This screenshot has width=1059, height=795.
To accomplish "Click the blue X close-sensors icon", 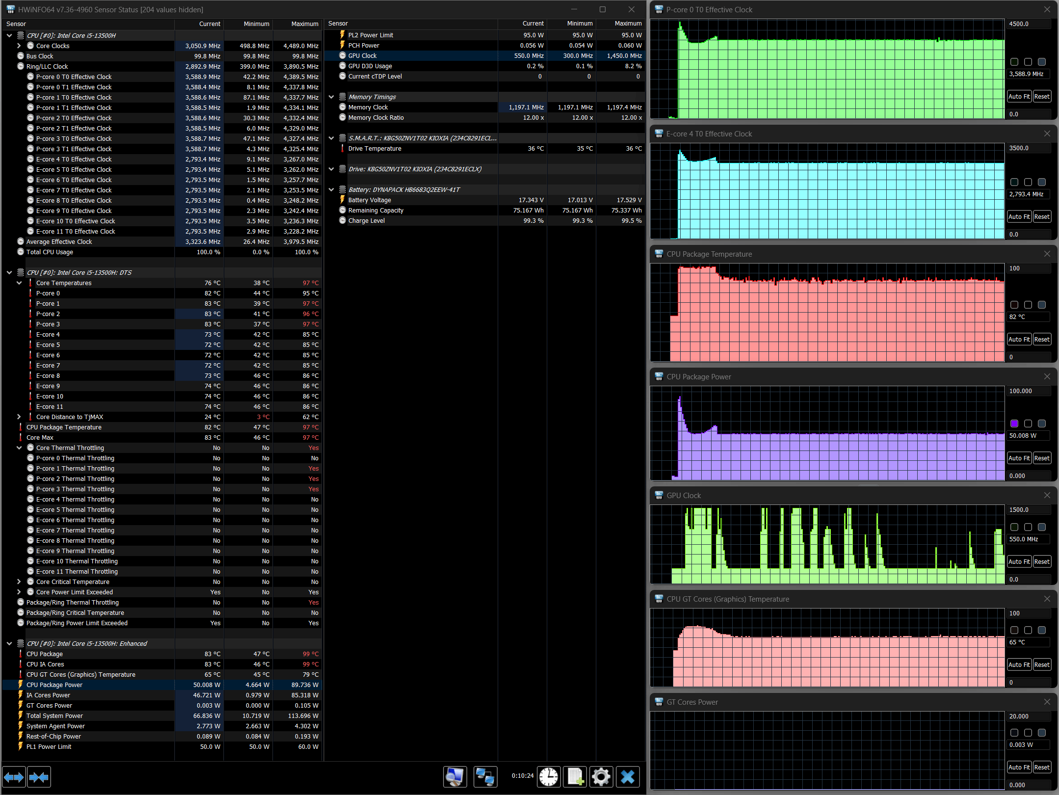I will point(627,777).
